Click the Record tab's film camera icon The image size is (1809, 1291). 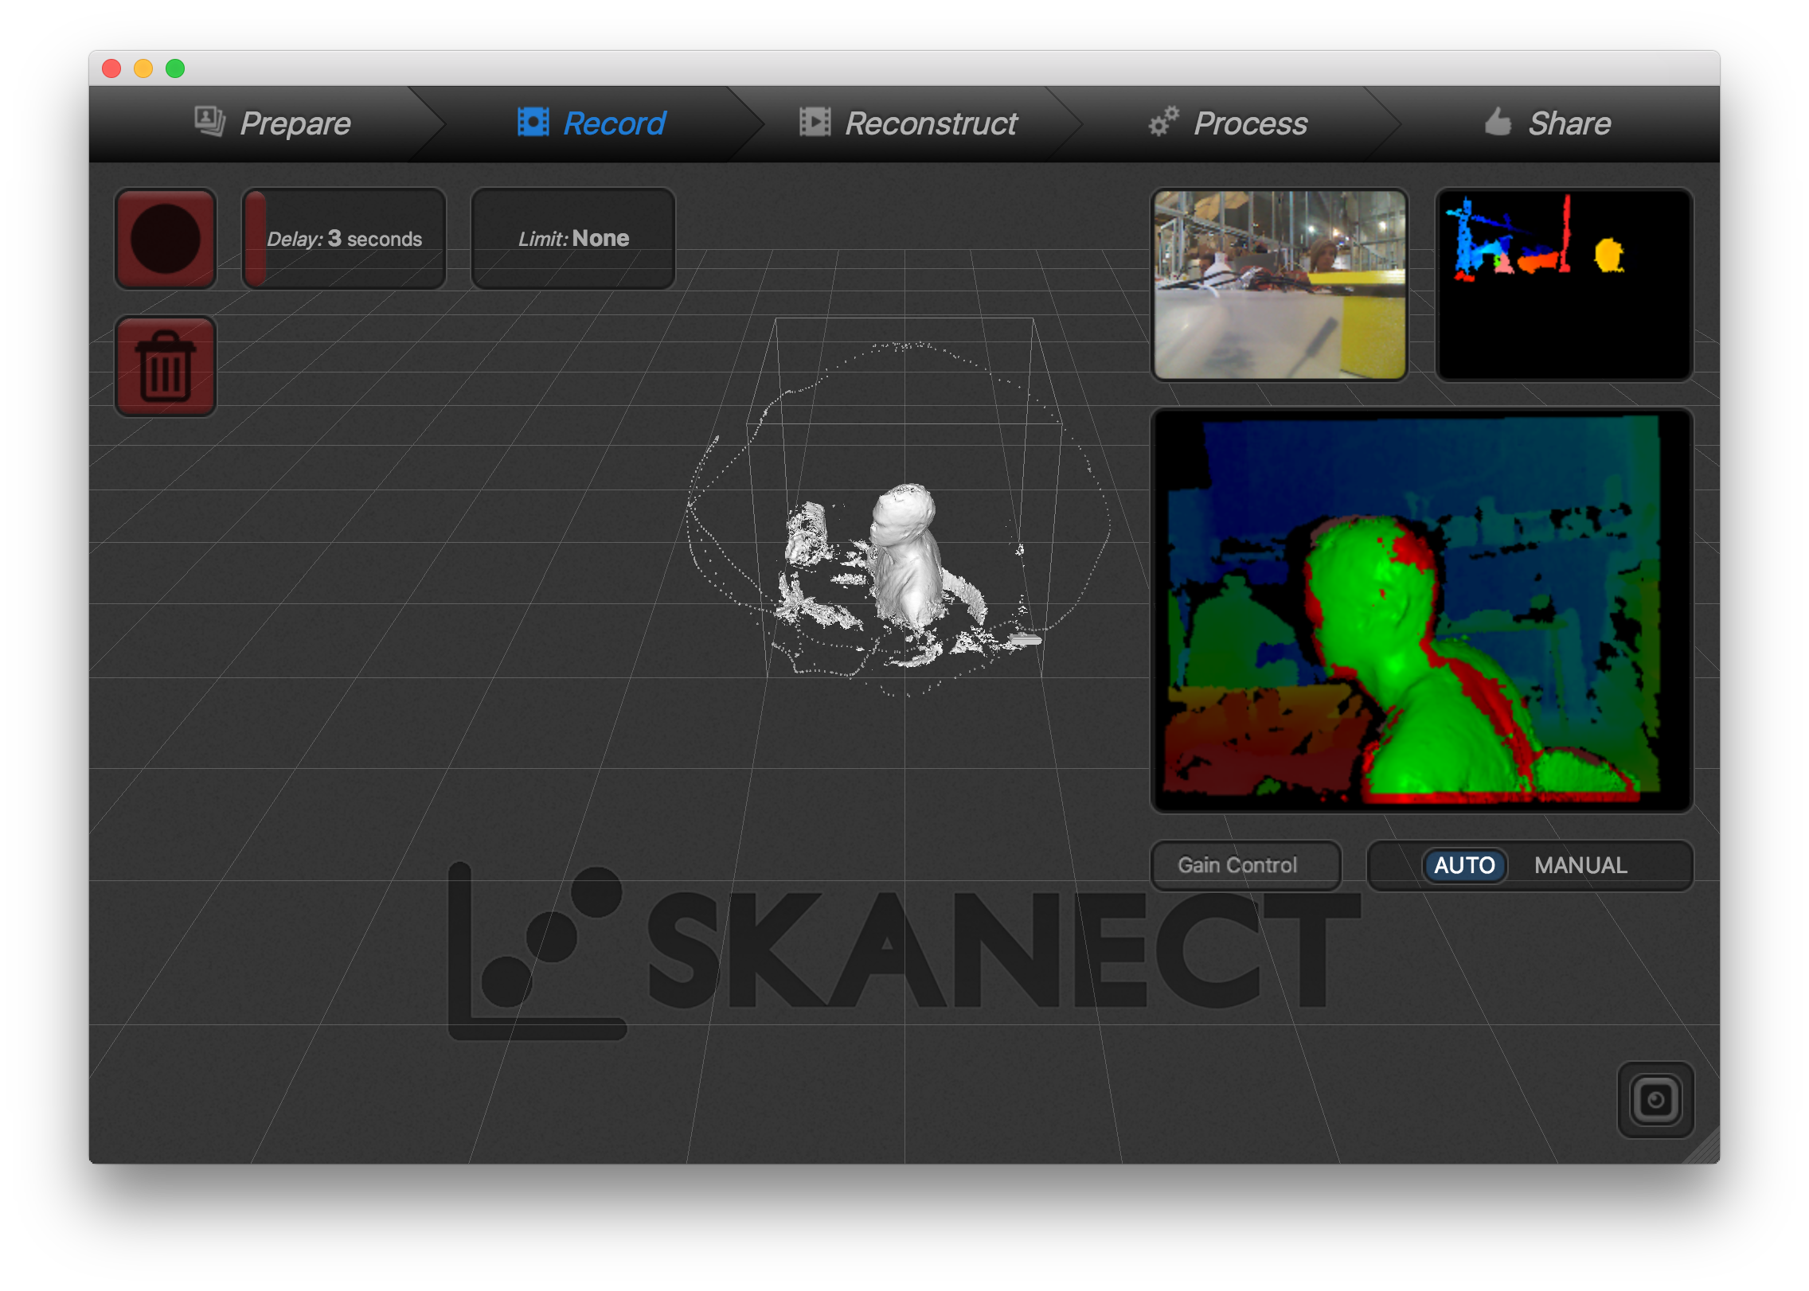click(532, 121)
